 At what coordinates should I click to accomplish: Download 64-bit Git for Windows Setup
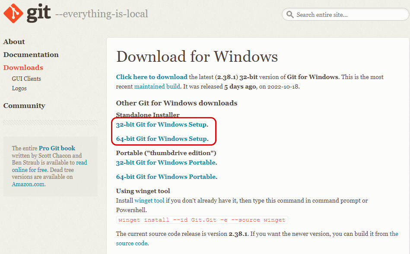162,139
